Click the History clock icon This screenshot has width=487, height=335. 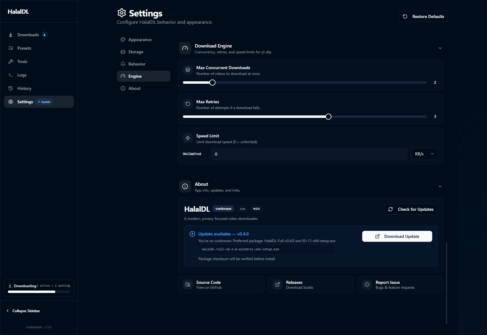11,88
